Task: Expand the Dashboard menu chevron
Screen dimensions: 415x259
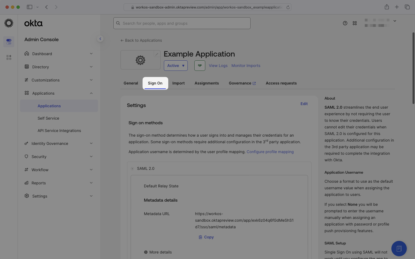Action: [x=91, y=54]
